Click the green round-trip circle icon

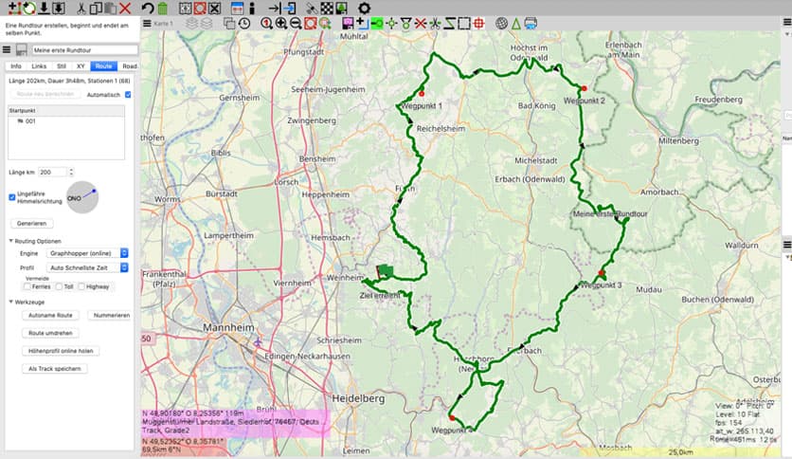coord(29,9)
